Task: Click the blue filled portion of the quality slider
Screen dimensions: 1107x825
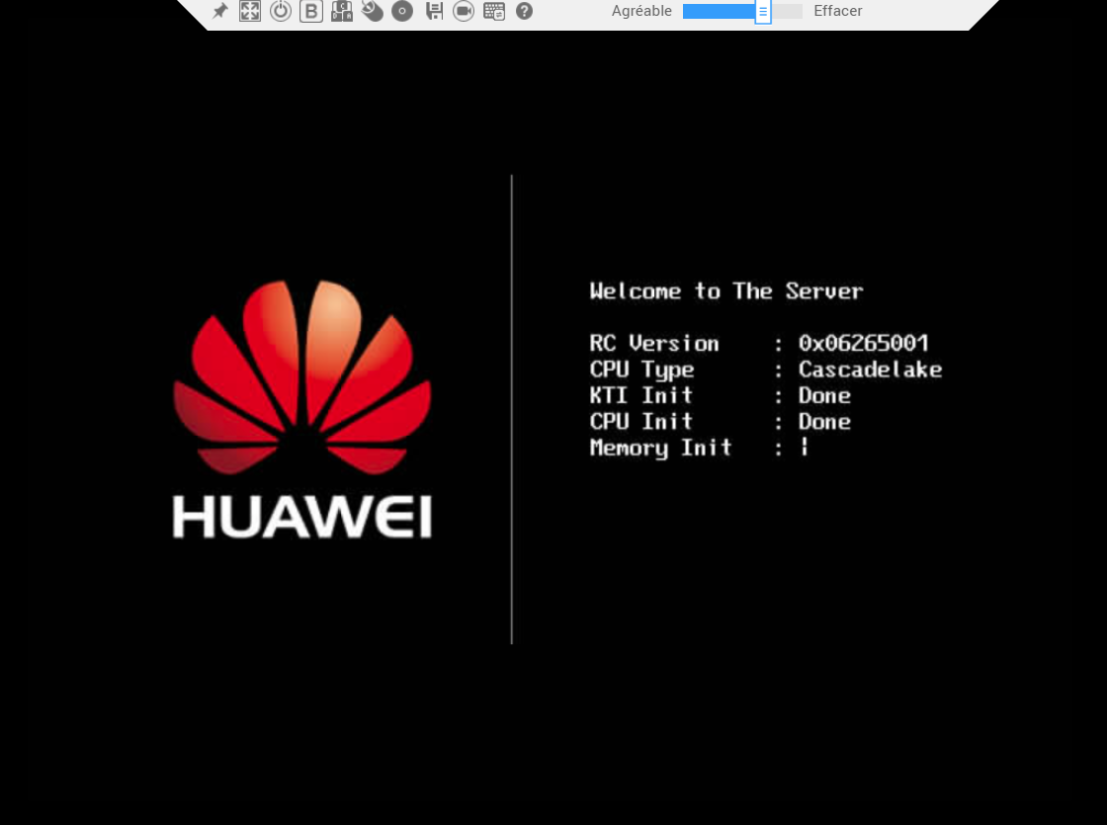Action: 719,11
